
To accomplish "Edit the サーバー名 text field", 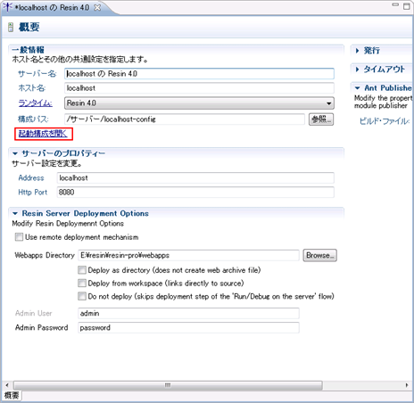I will (199, 74).
